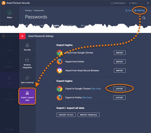The image size is (151, 133).
Task: Open Browser integration settings tab
Action: pos(27,63)
